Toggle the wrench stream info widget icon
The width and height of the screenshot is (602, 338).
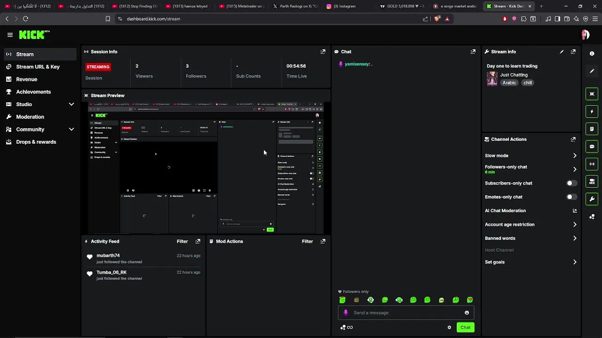coord(592,199)
